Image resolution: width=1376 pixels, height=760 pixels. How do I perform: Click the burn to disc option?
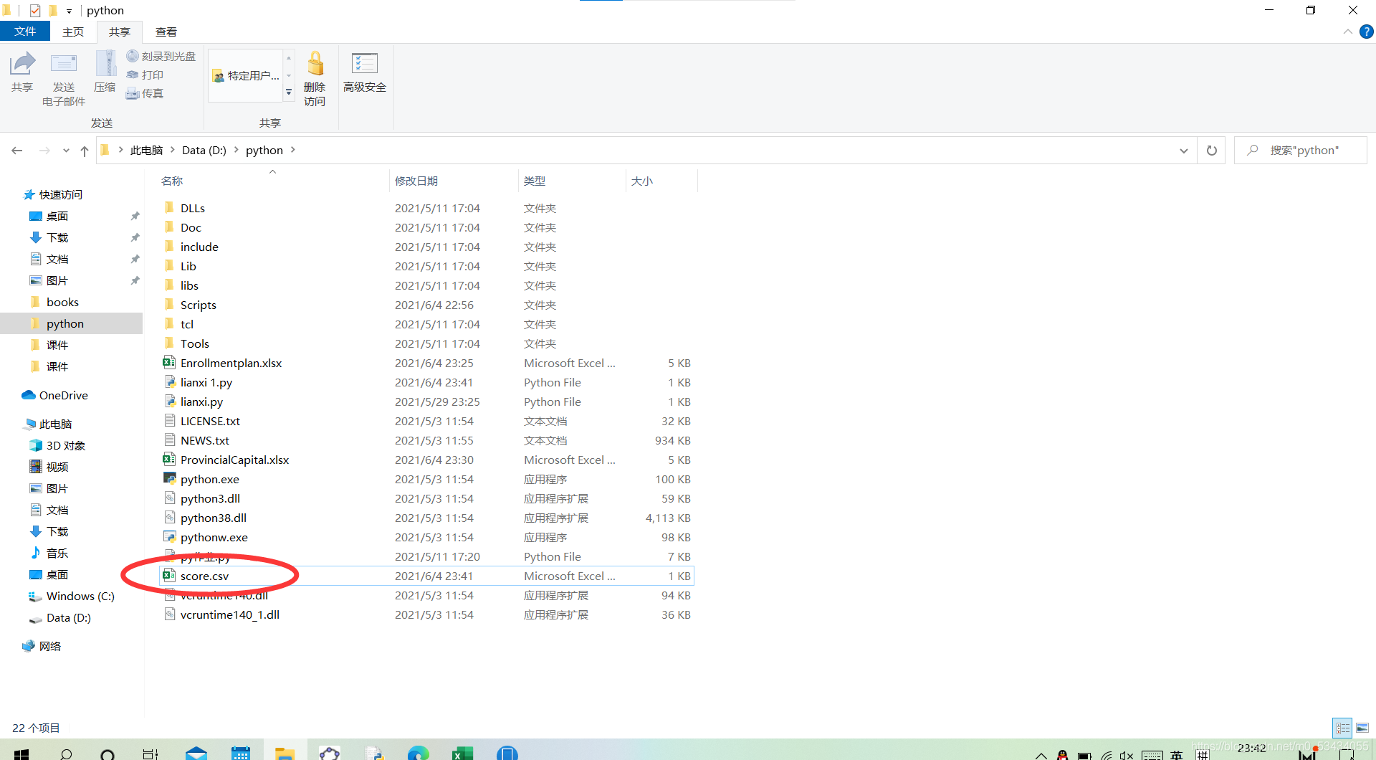click(x=161, y=56)
